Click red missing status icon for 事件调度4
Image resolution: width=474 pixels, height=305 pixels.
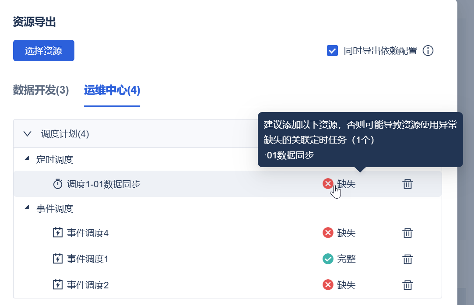[x=328, y=233]
